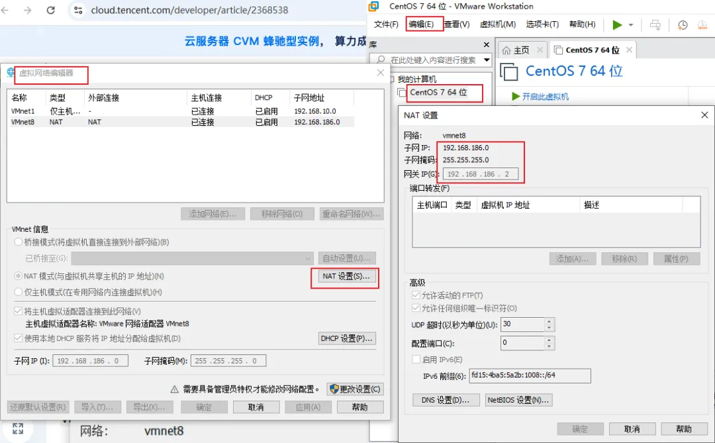Go back with the browser back arrow
Viewport: 715px width, 443px height.
coord(5,10)
